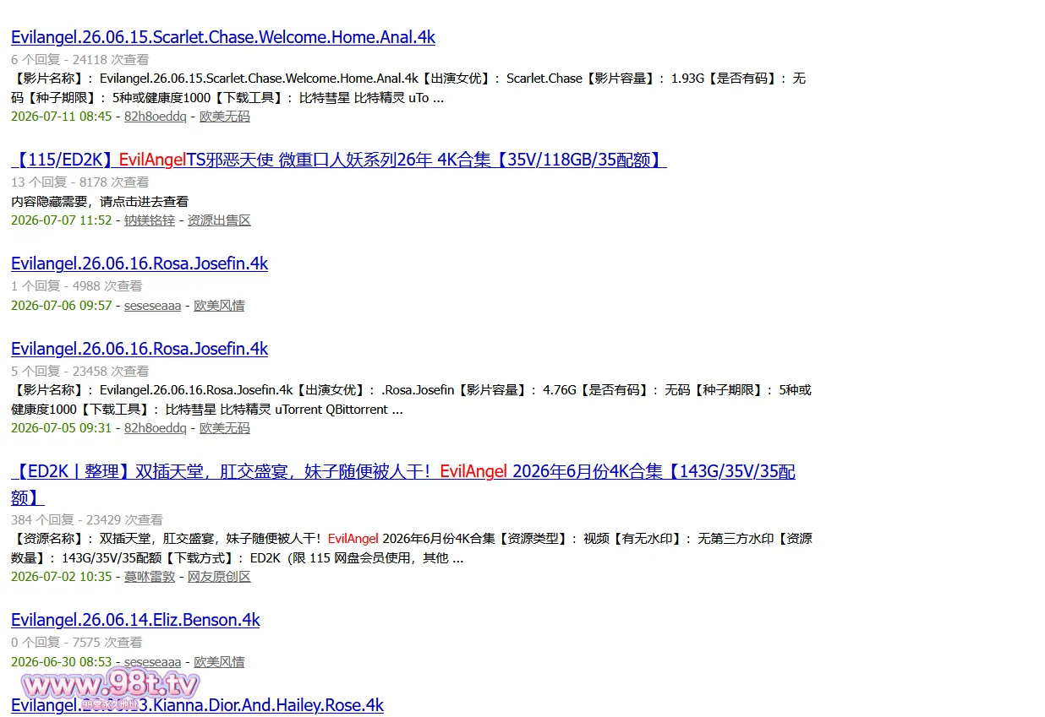Click the text '5 个回复 - 23458 次查看'

(x=80, y=372)
